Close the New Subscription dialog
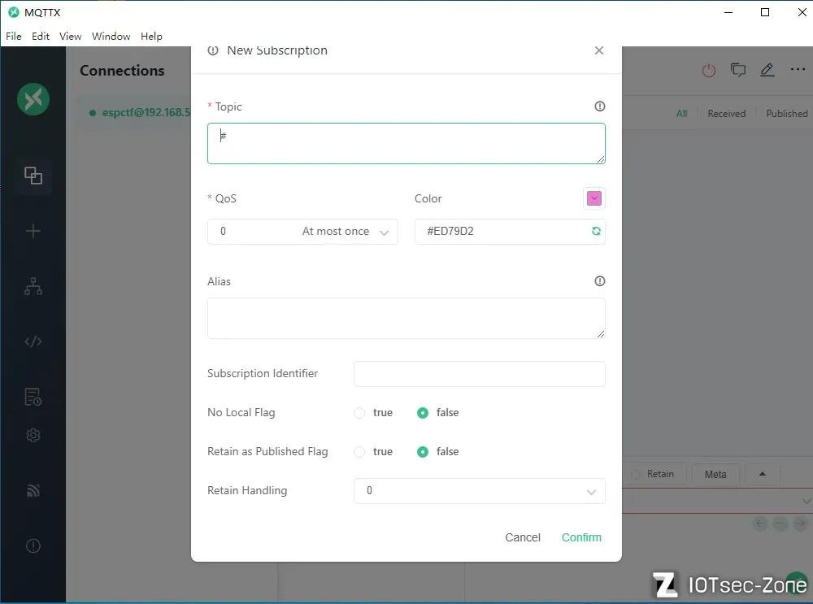The width and height of the screenshot is (813, 604). click(x=599, y=50)
